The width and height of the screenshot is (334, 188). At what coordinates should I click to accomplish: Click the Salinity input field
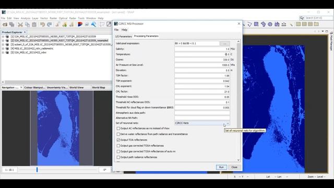[202, 49]
